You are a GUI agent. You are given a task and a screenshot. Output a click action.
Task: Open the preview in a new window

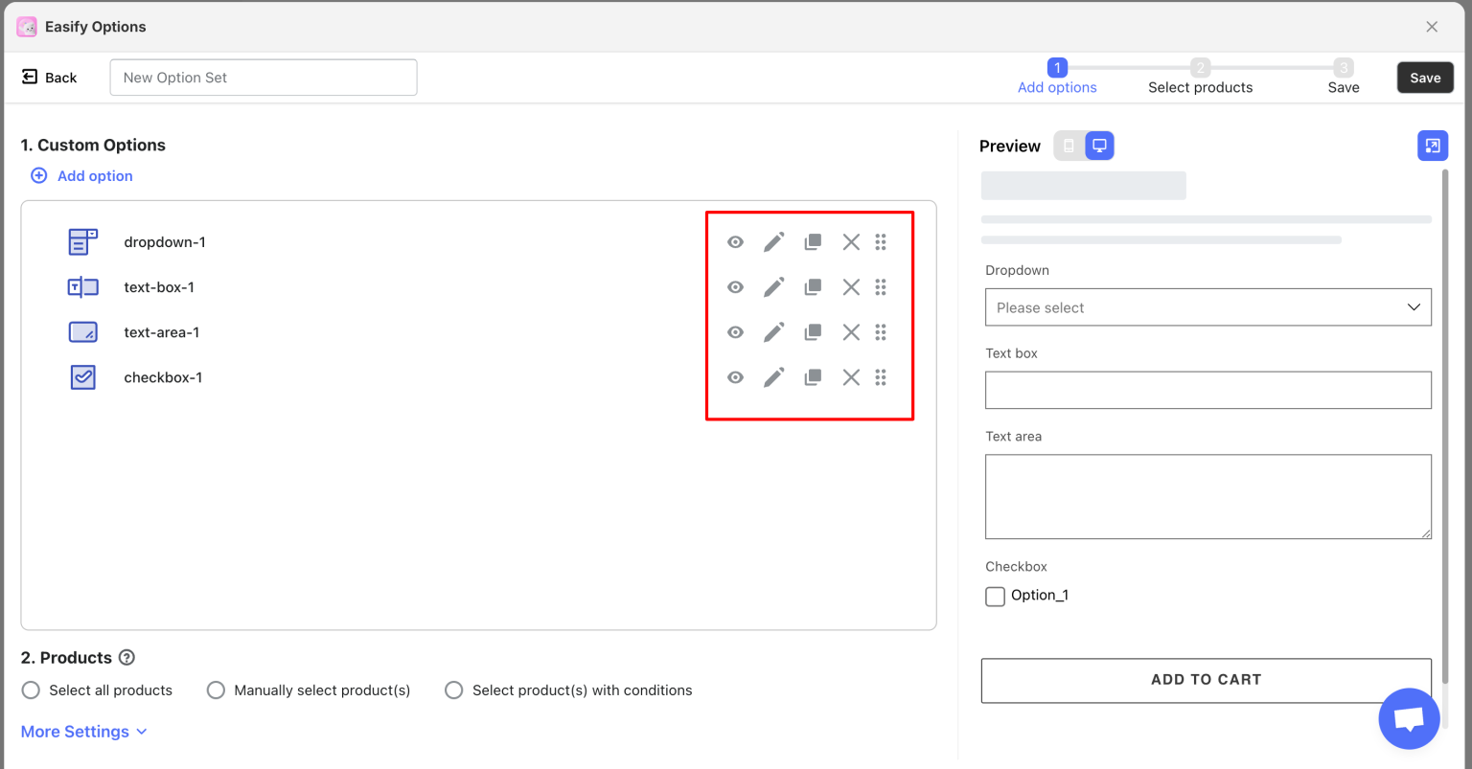coord(1433,145)
